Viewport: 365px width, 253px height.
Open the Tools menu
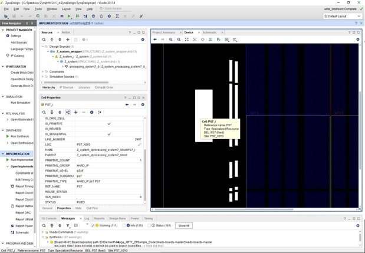tap(38, 9)
